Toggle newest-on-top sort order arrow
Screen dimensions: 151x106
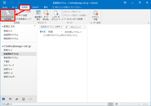(x=81, y=32)
